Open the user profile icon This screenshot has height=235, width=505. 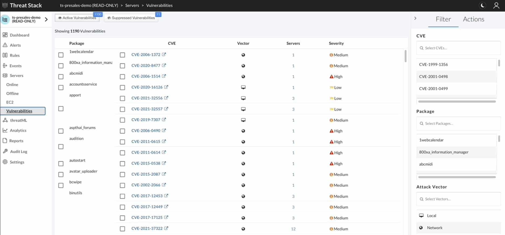coord(496,5)
